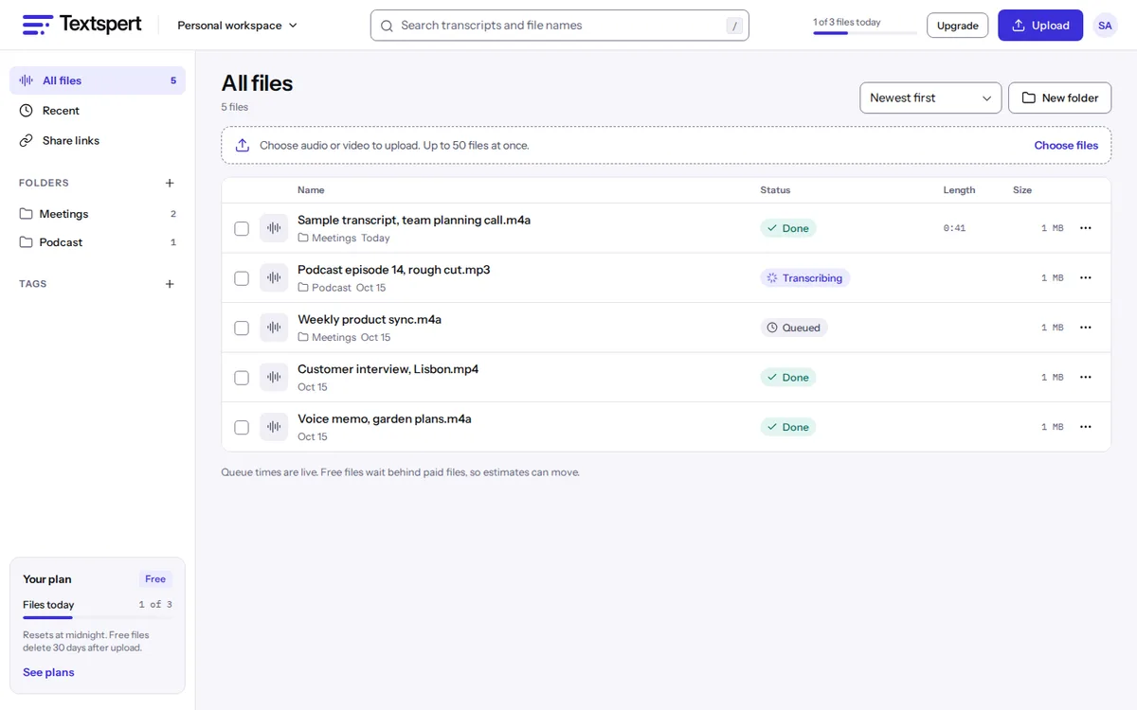Click the waveform icon of Sample transcript file
The image size is (1137, 710).
(x=274, y=228)
